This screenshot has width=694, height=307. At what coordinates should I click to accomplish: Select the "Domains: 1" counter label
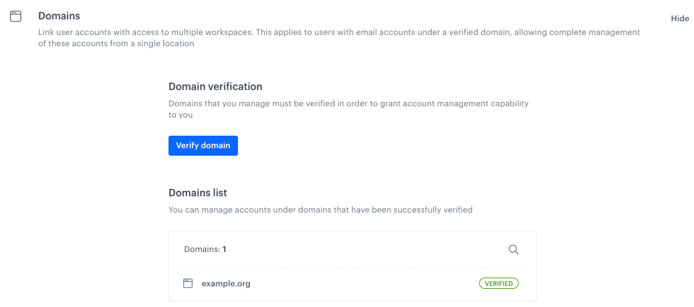pos(205,249)
